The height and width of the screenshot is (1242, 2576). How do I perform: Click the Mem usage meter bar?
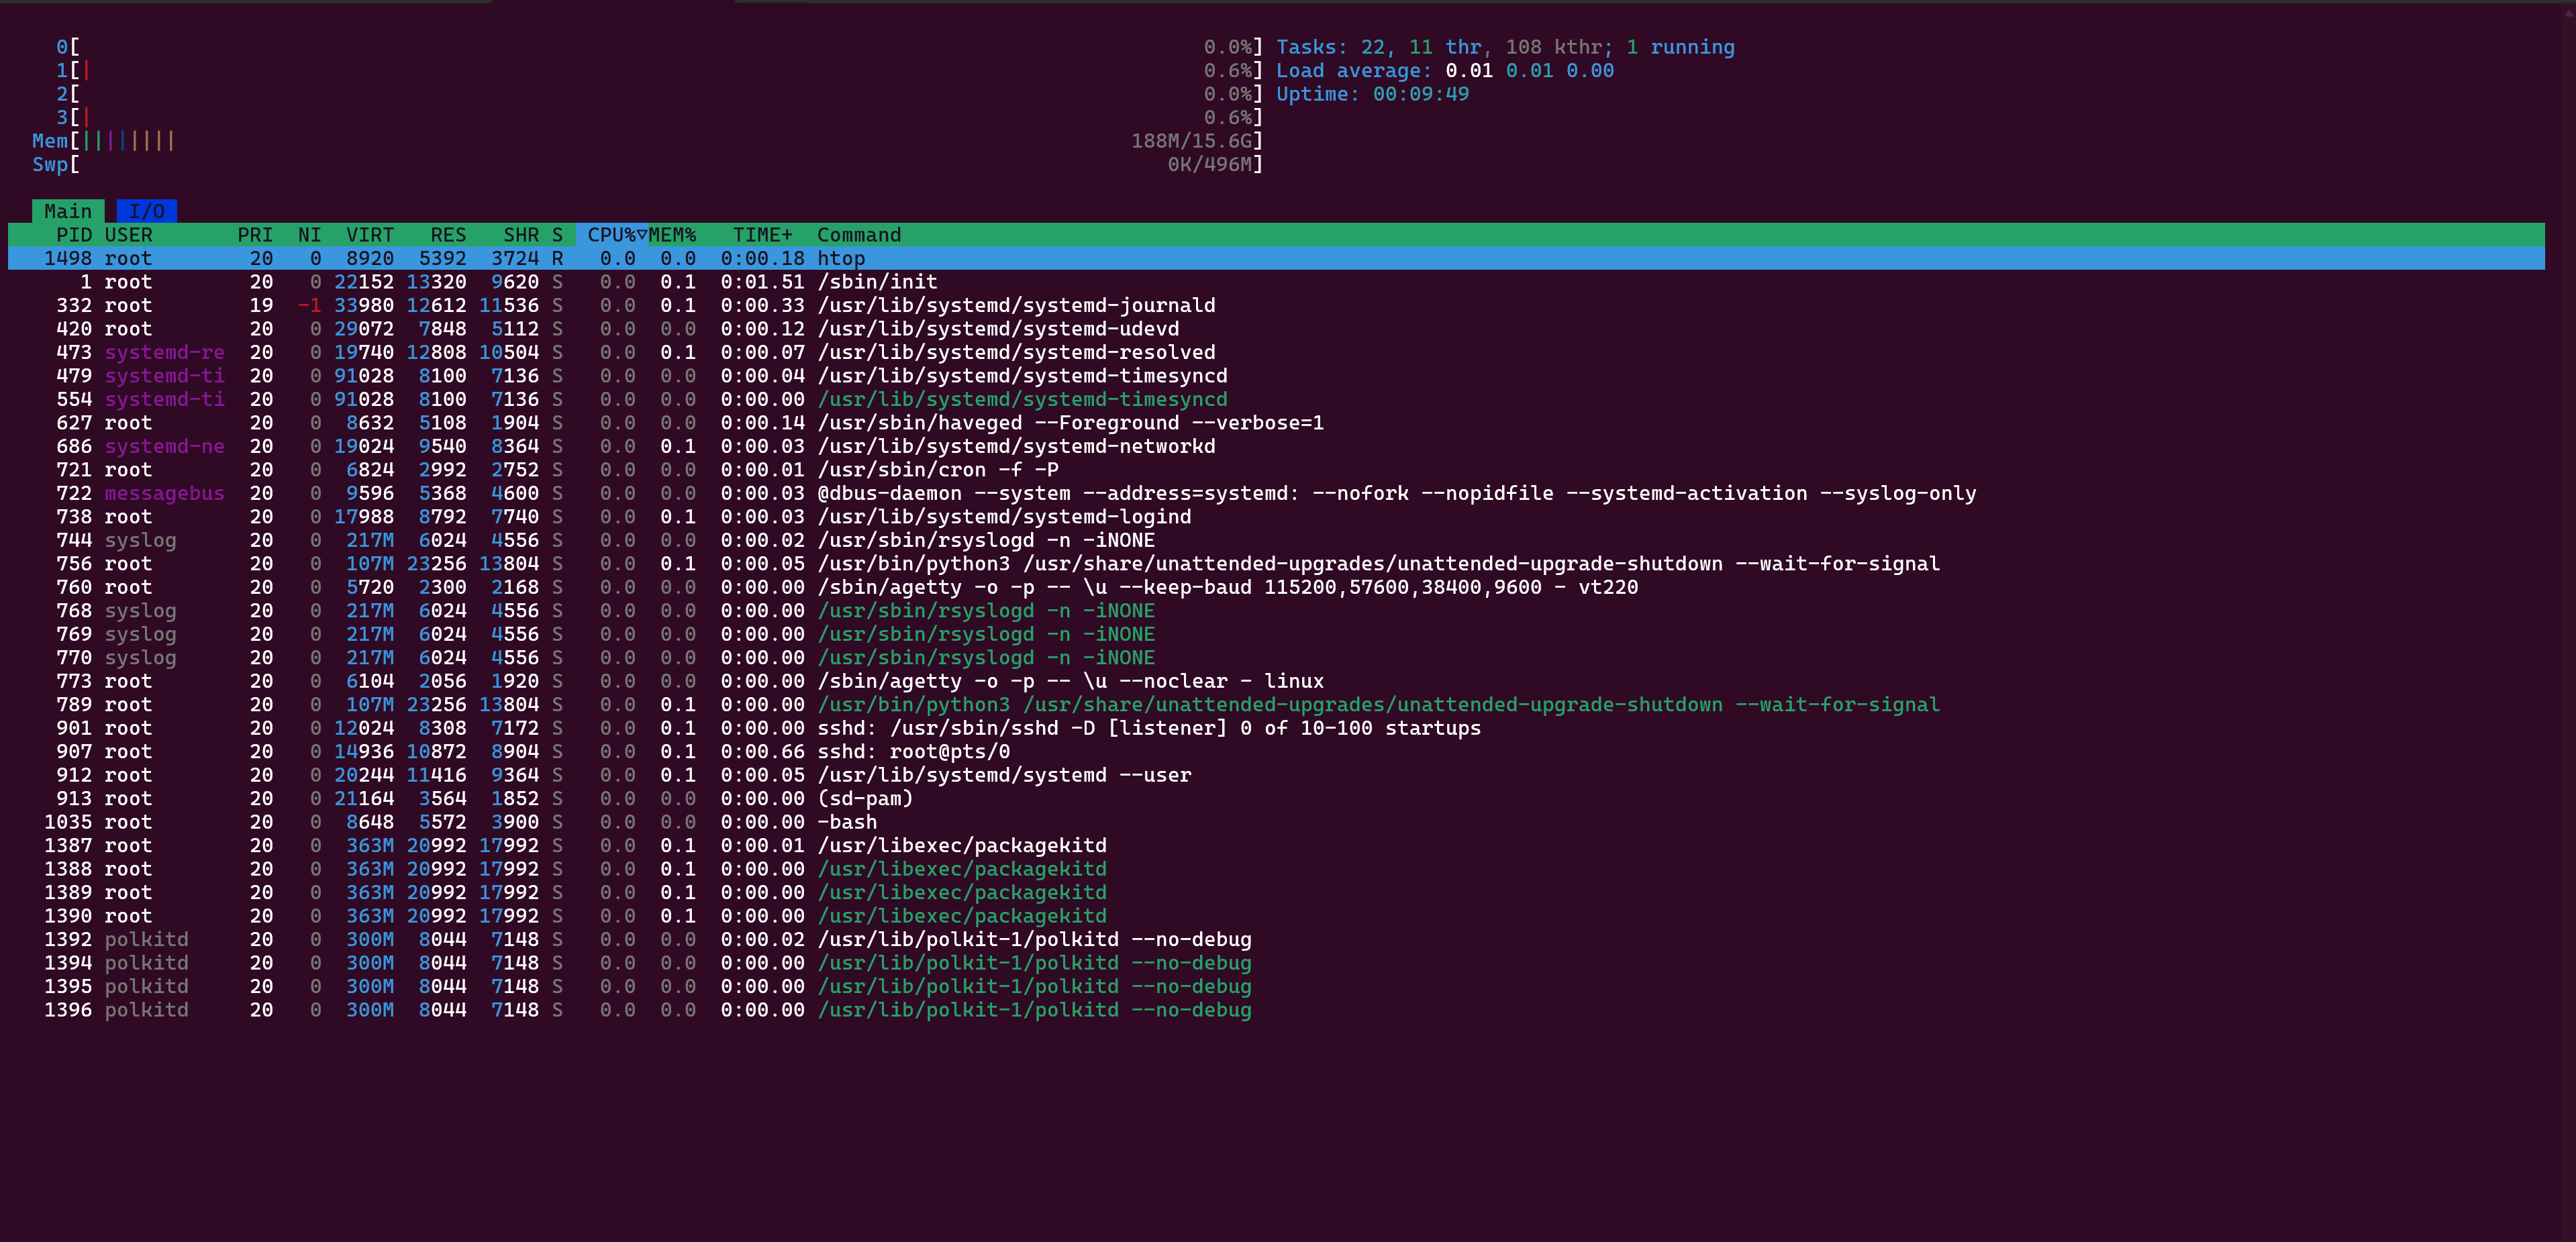(648, 141)
